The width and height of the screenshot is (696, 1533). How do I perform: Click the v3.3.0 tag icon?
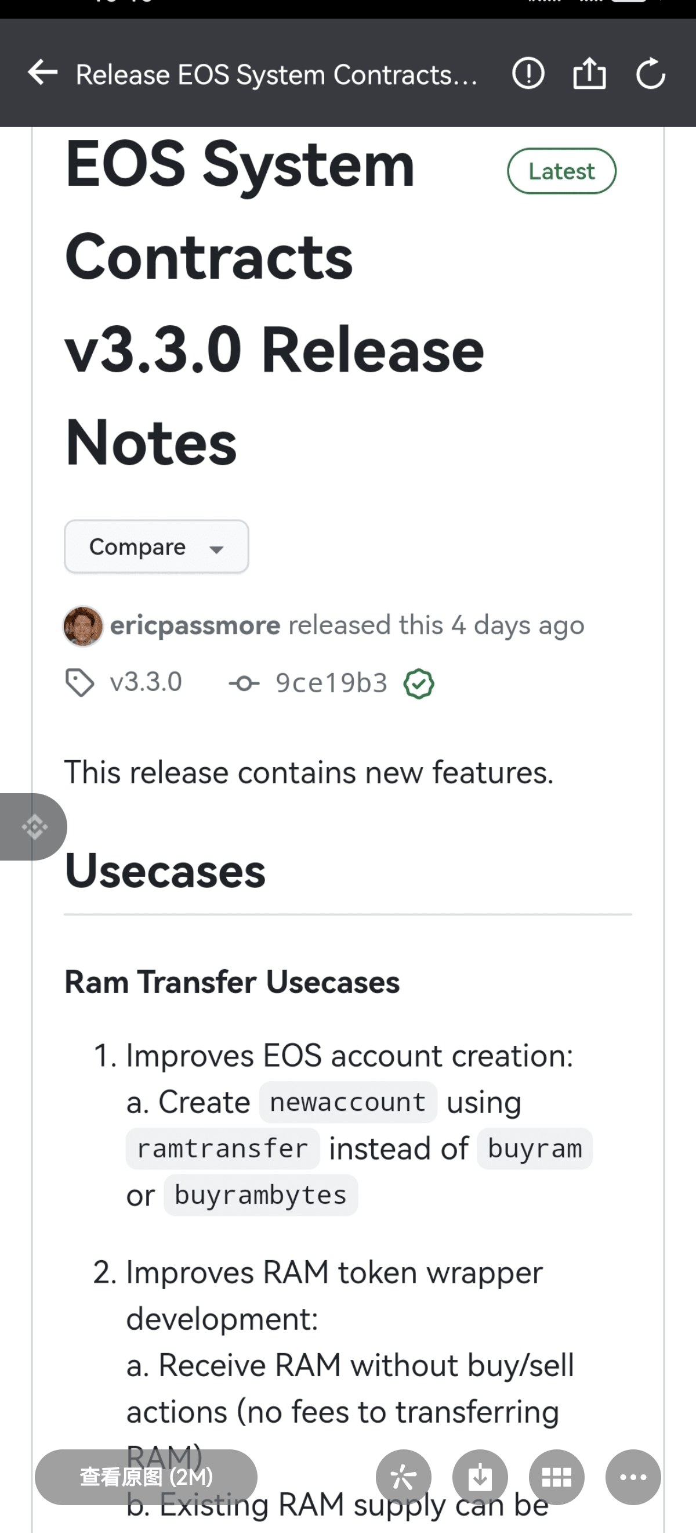[x=79, y=682]
